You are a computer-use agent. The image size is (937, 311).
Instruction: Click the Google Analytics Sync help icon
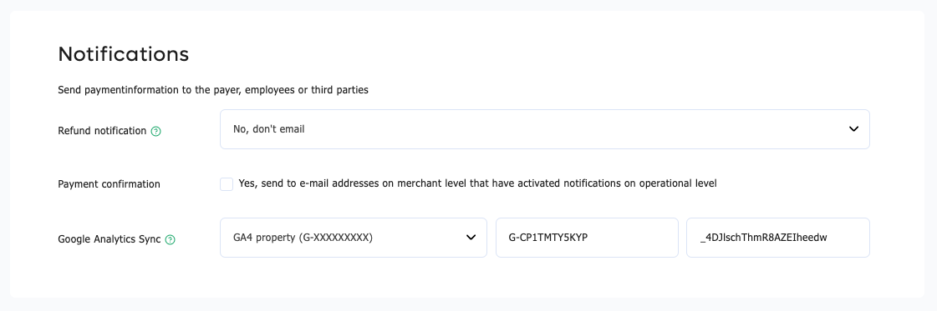(170, 239)
